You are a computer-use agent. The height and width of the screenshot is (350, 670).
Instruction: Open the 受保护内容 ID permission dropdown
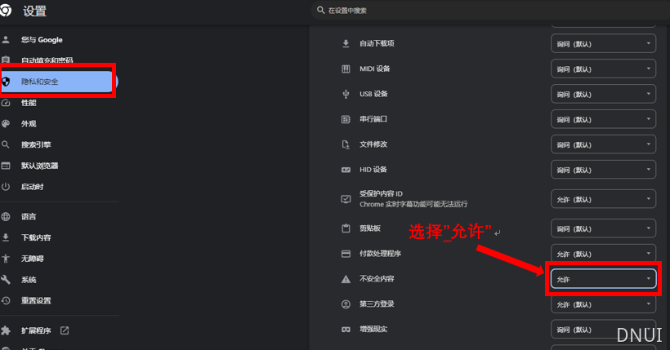point(603,199)
